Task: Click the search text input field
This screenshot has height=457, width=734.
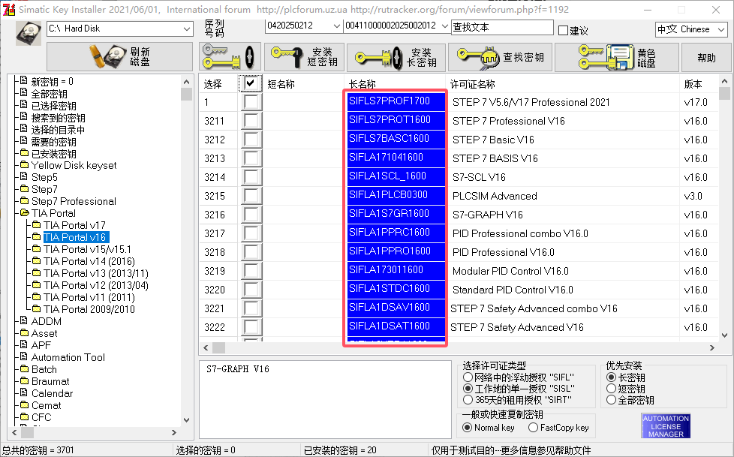Action: tap(502, 27)
